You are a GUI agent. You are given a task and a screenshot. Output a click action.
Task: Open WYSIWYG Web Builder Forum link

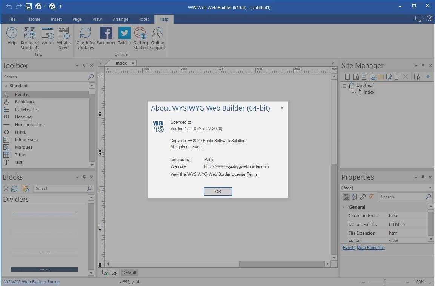[x=31, y=282]
